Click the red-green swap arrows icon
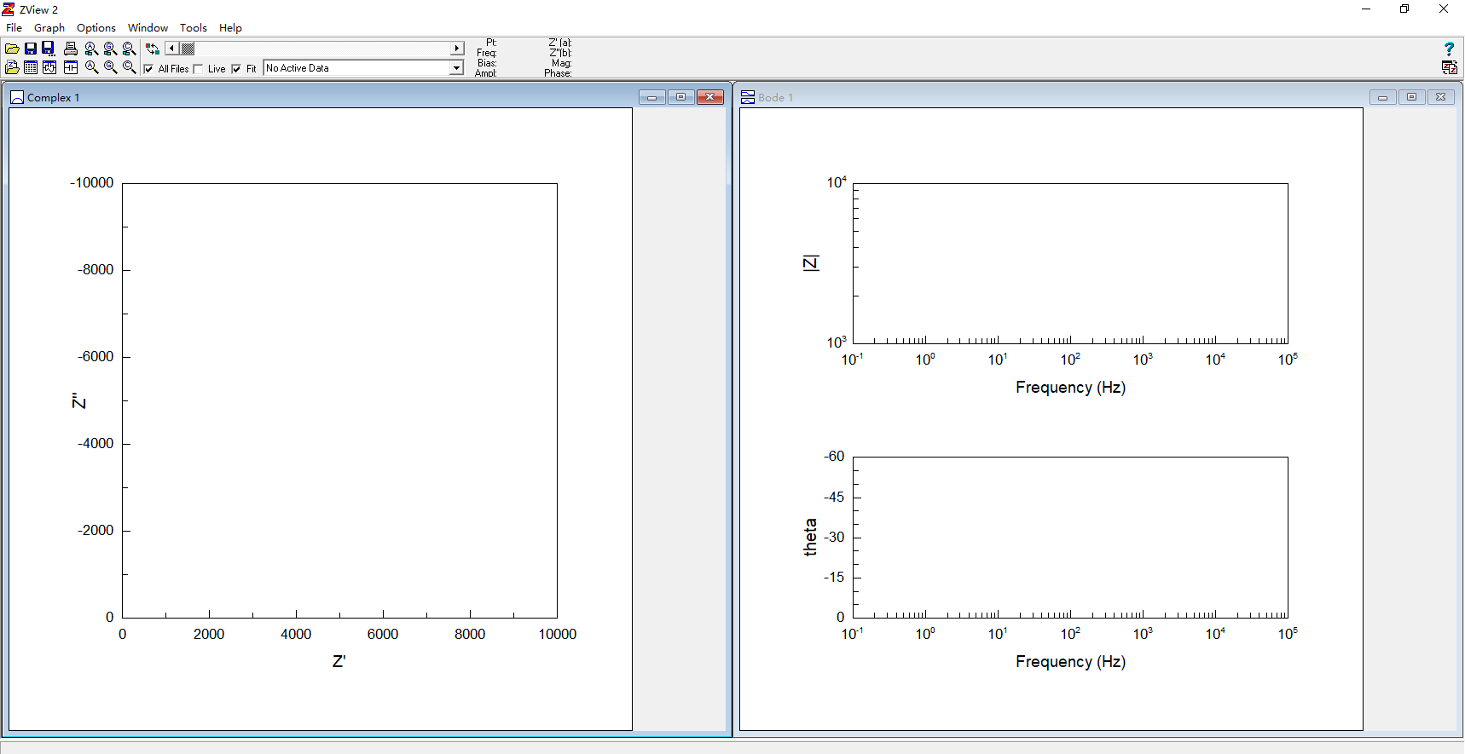Viewport: 1465px width, 754px height. tap(153, 49)
